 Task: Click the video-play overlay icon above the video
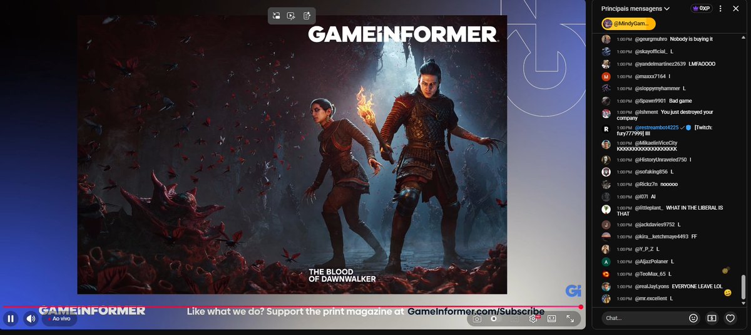[x=291, y=16]
